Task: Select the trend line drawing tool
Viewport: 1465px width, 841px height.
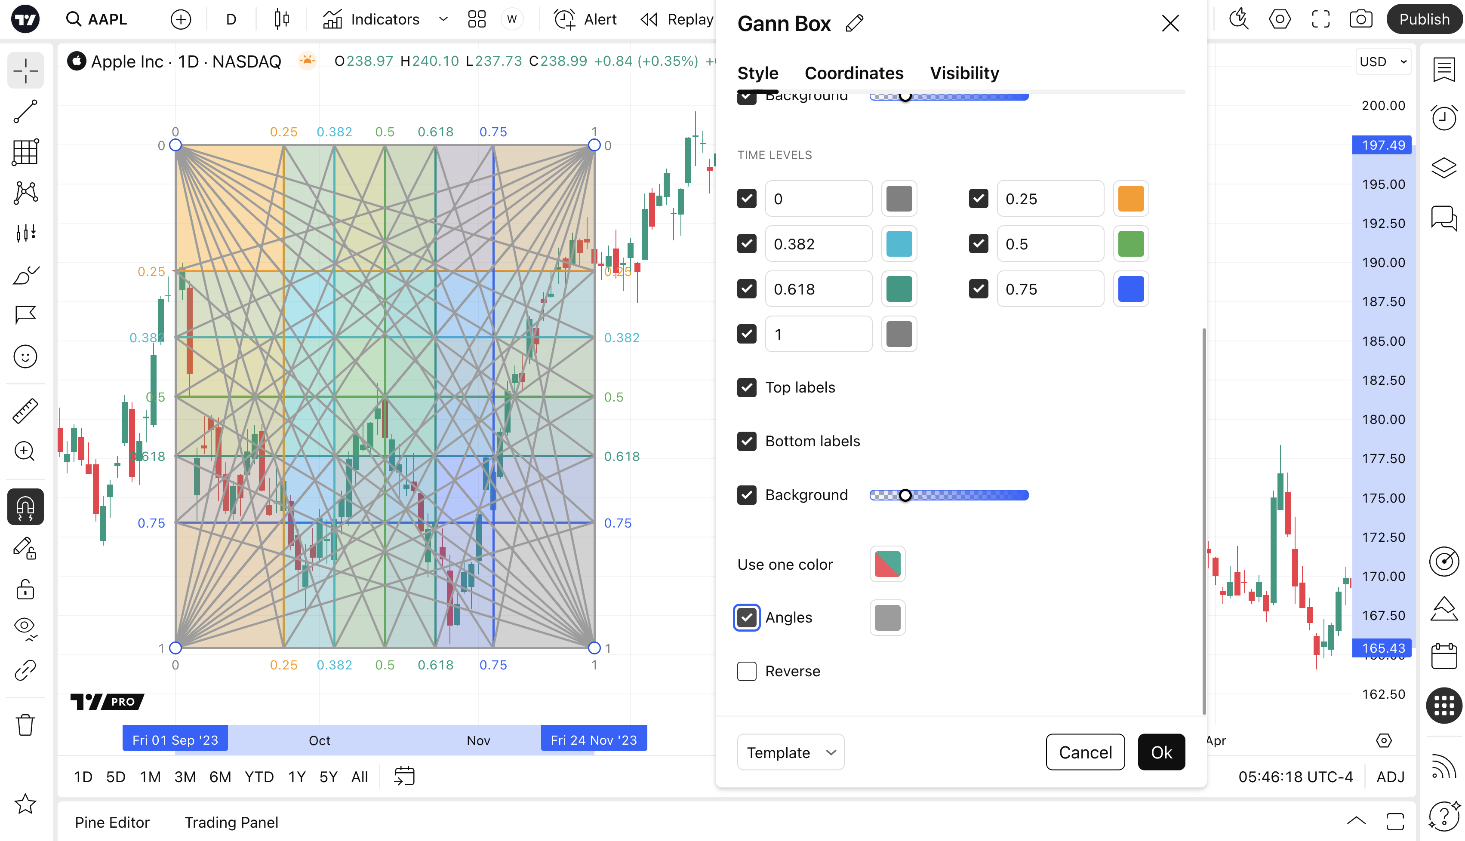Action: pos(25,111)
